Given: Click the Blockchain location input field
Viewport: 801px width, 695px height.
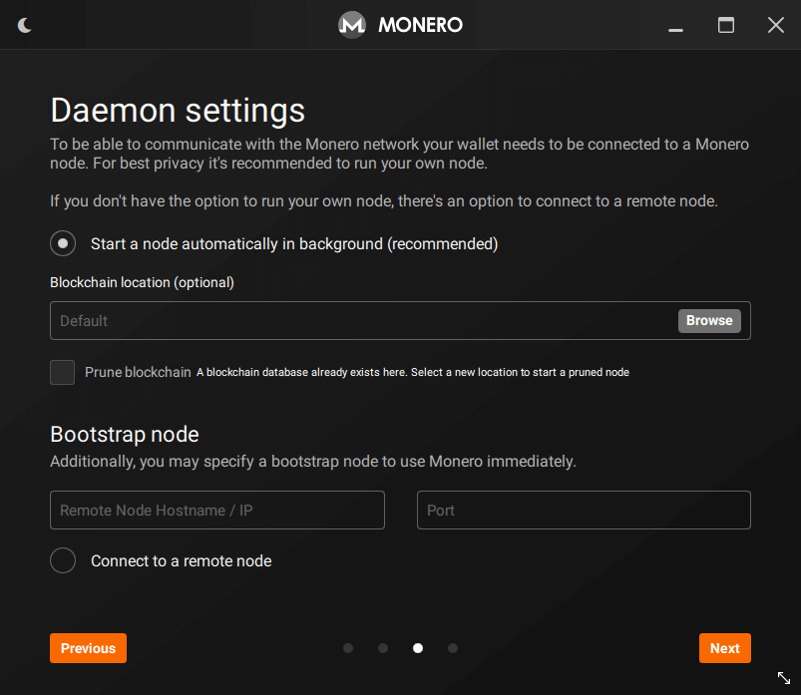Looking at the screenshot, I should tap(299, 320).
